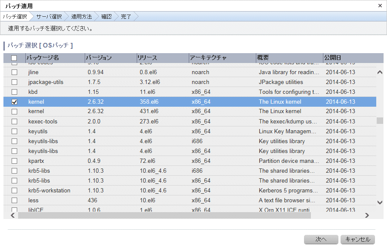The height and width of the screenshot is (249, 387).
Task: Check the keyutils x86_64 1.4 checkbox
Action: click(14, 132)
